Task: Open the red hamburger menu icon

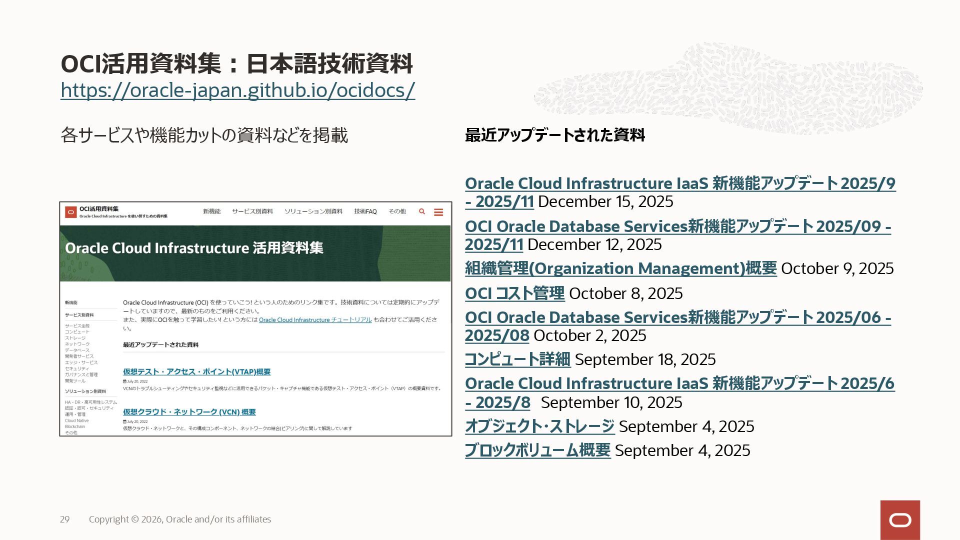Action: click(438, 212)
